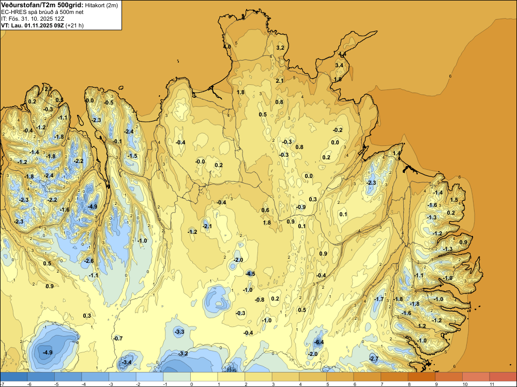Click the '(+21 h)' forecast offset text

[x=74, y=25]
